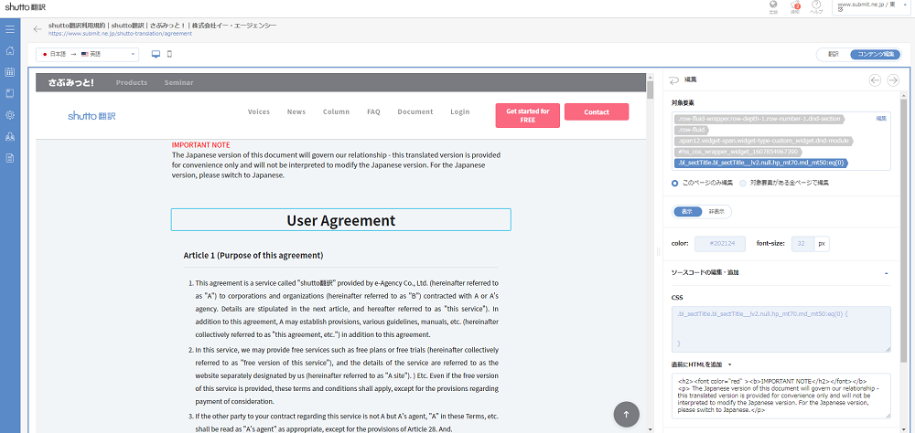Click the home icon in the sidebar
The height and width of the screenshot is (433, 915).
click(9, 51)
